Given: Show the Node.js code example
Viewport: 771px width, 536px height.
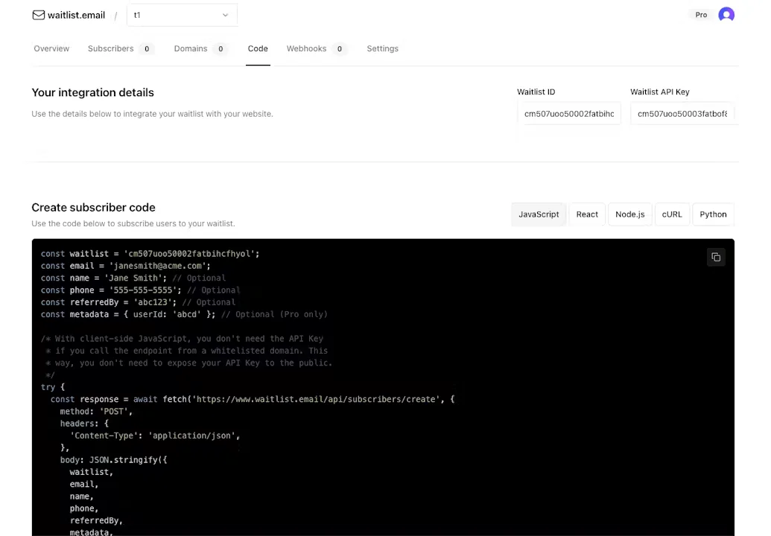Looking at the screenshot, I should (629, 214).
